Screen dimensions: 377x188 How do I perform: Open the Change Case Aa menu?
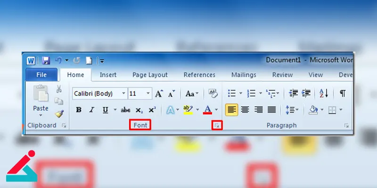[x=192, y=94]
